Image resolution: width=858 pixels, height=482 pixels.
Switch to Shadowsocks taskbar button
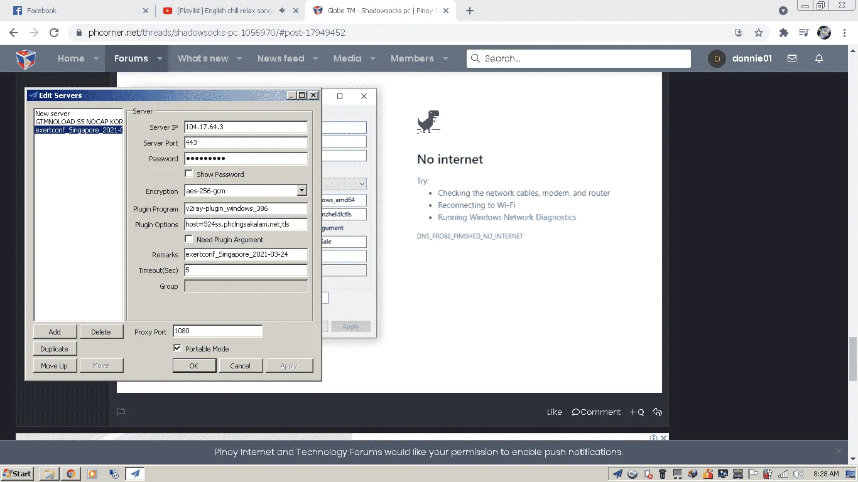point(135,474)
